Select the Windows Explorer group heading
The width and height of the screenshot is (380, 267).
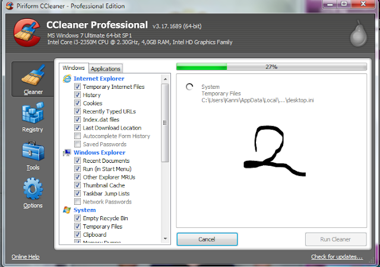tap(99, 153)
